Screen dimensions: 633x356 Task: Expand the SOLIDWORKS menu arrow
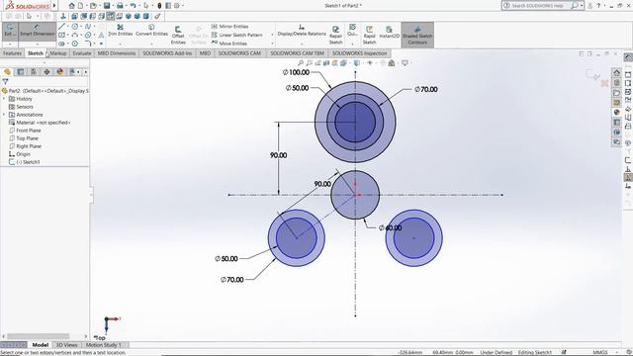(x=54, y=6)
